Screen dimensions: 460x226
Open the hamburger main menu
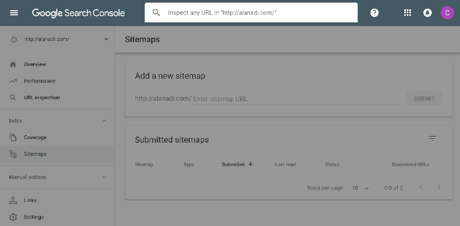(14, 13)
